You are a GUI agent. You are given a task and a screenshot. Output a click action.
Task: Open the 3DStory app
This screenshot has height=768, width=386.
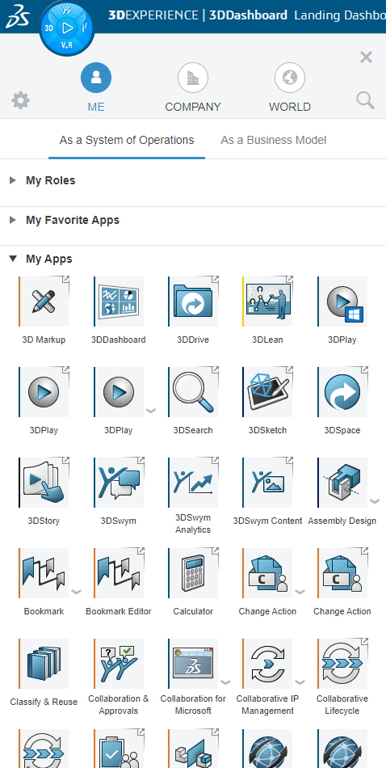(x=44, y=483)
